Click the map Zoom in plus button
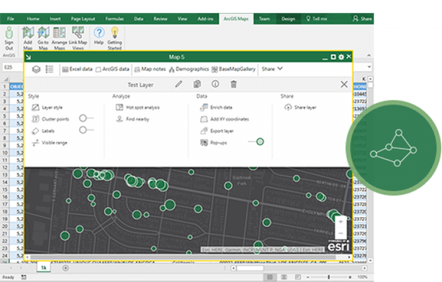This screenshot has height=282, width=442. (341, 222)
